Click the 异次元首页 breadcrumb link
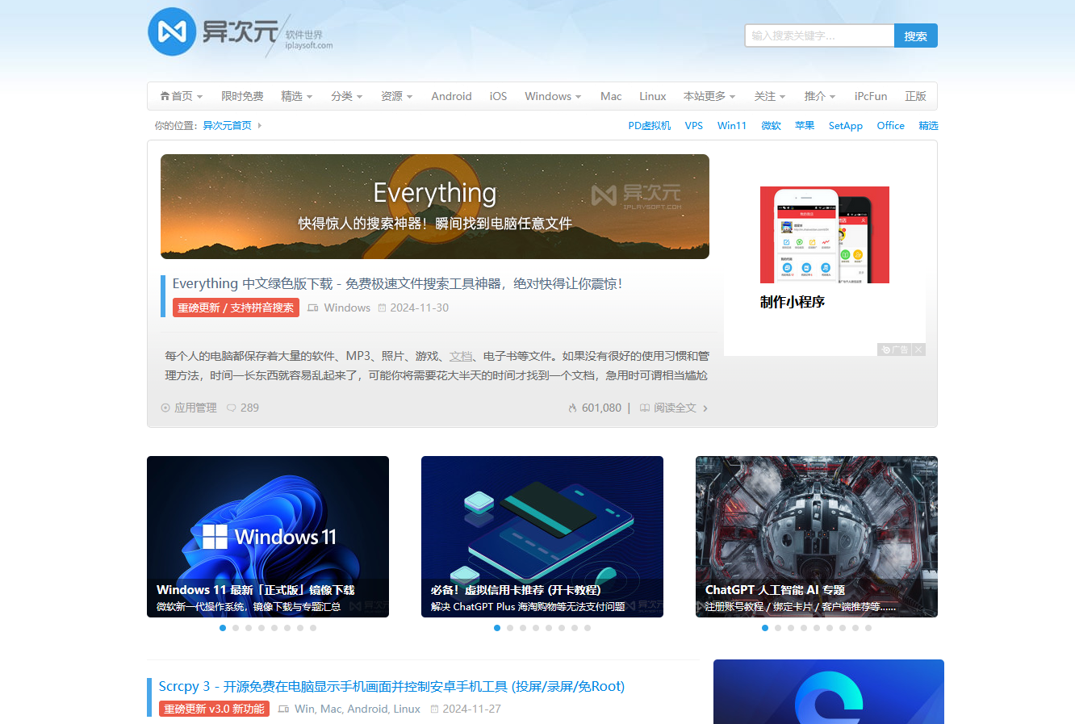Viewport: 1075px width, 724px height. coord(227,126)
